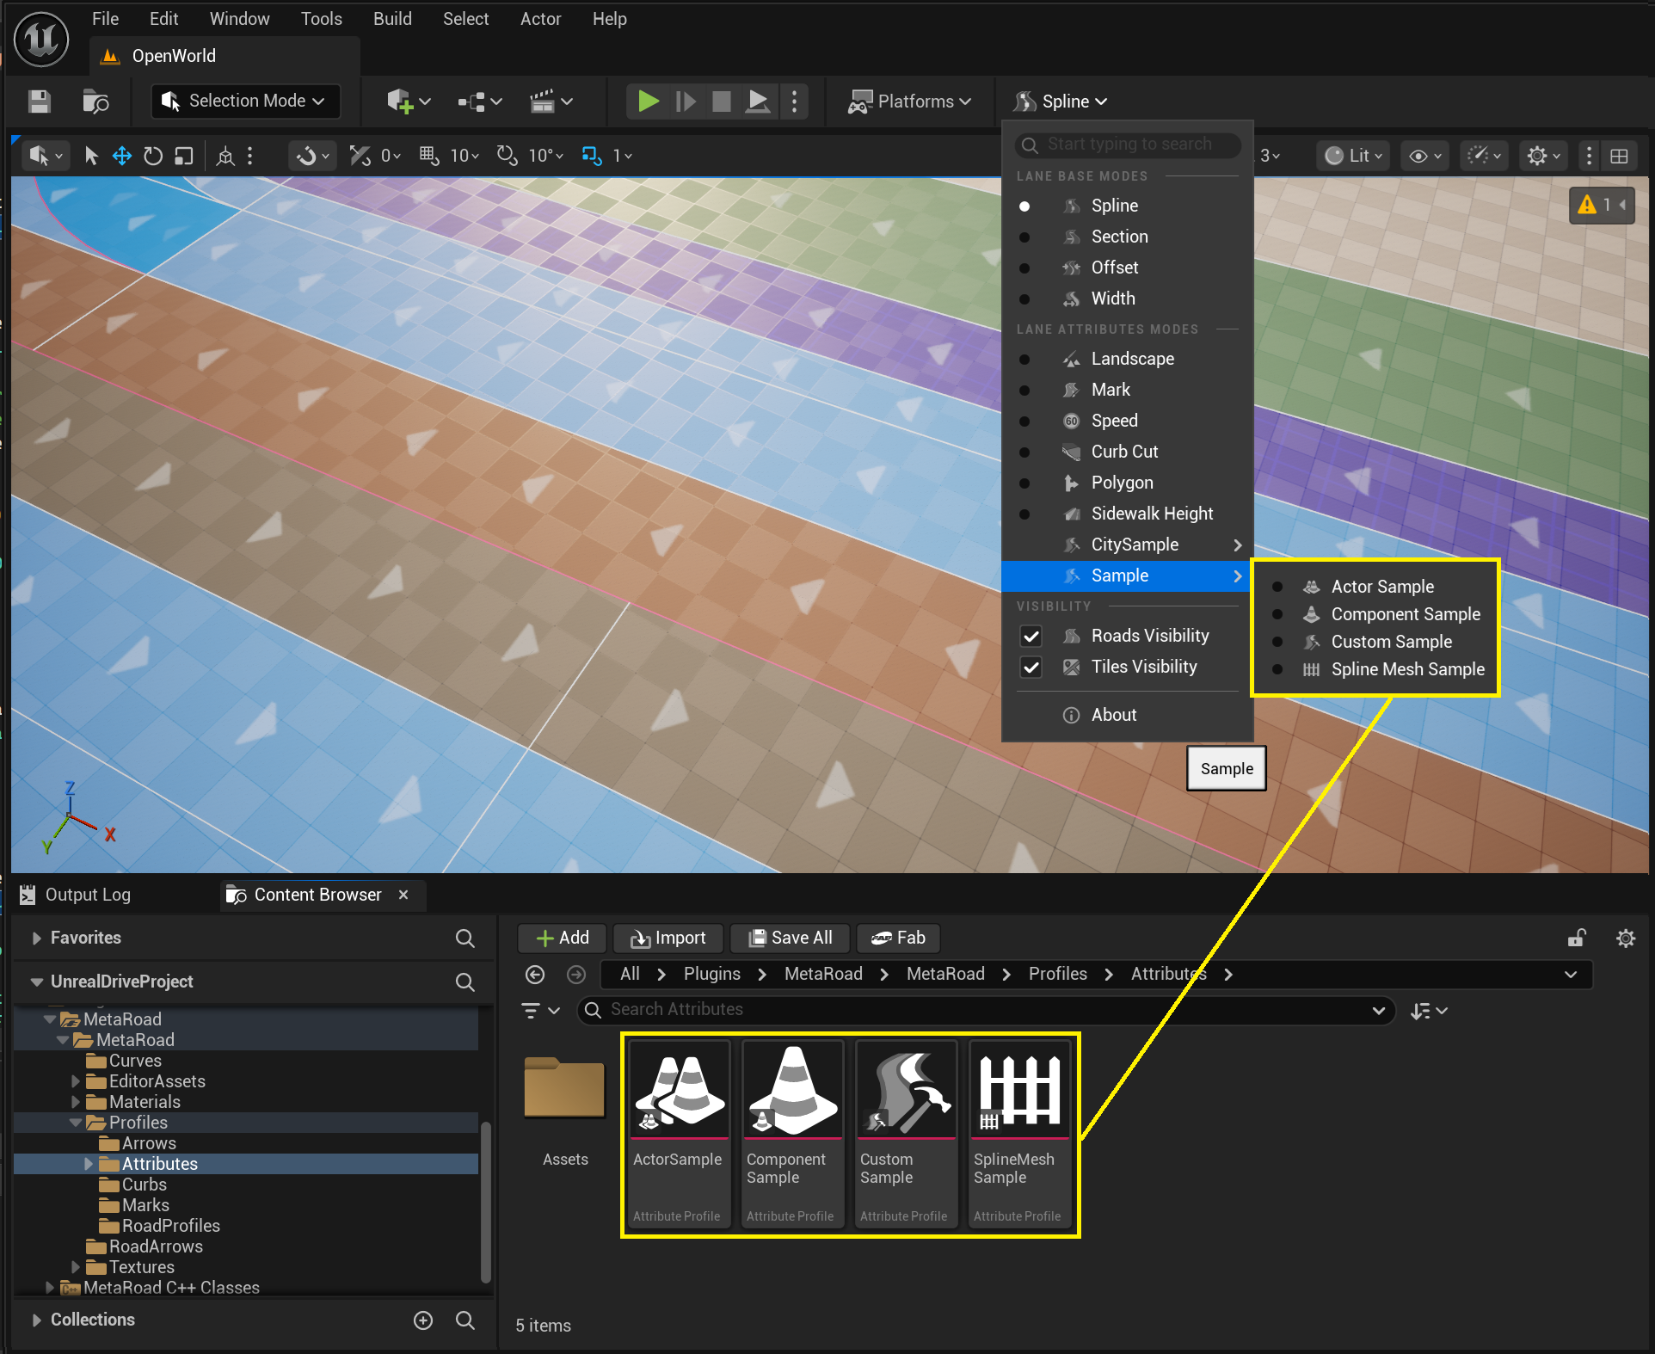This screenshot has width=1655, height=1354.
Task: Click the Unreal Engine logo icon
Action: coord(41,39)
